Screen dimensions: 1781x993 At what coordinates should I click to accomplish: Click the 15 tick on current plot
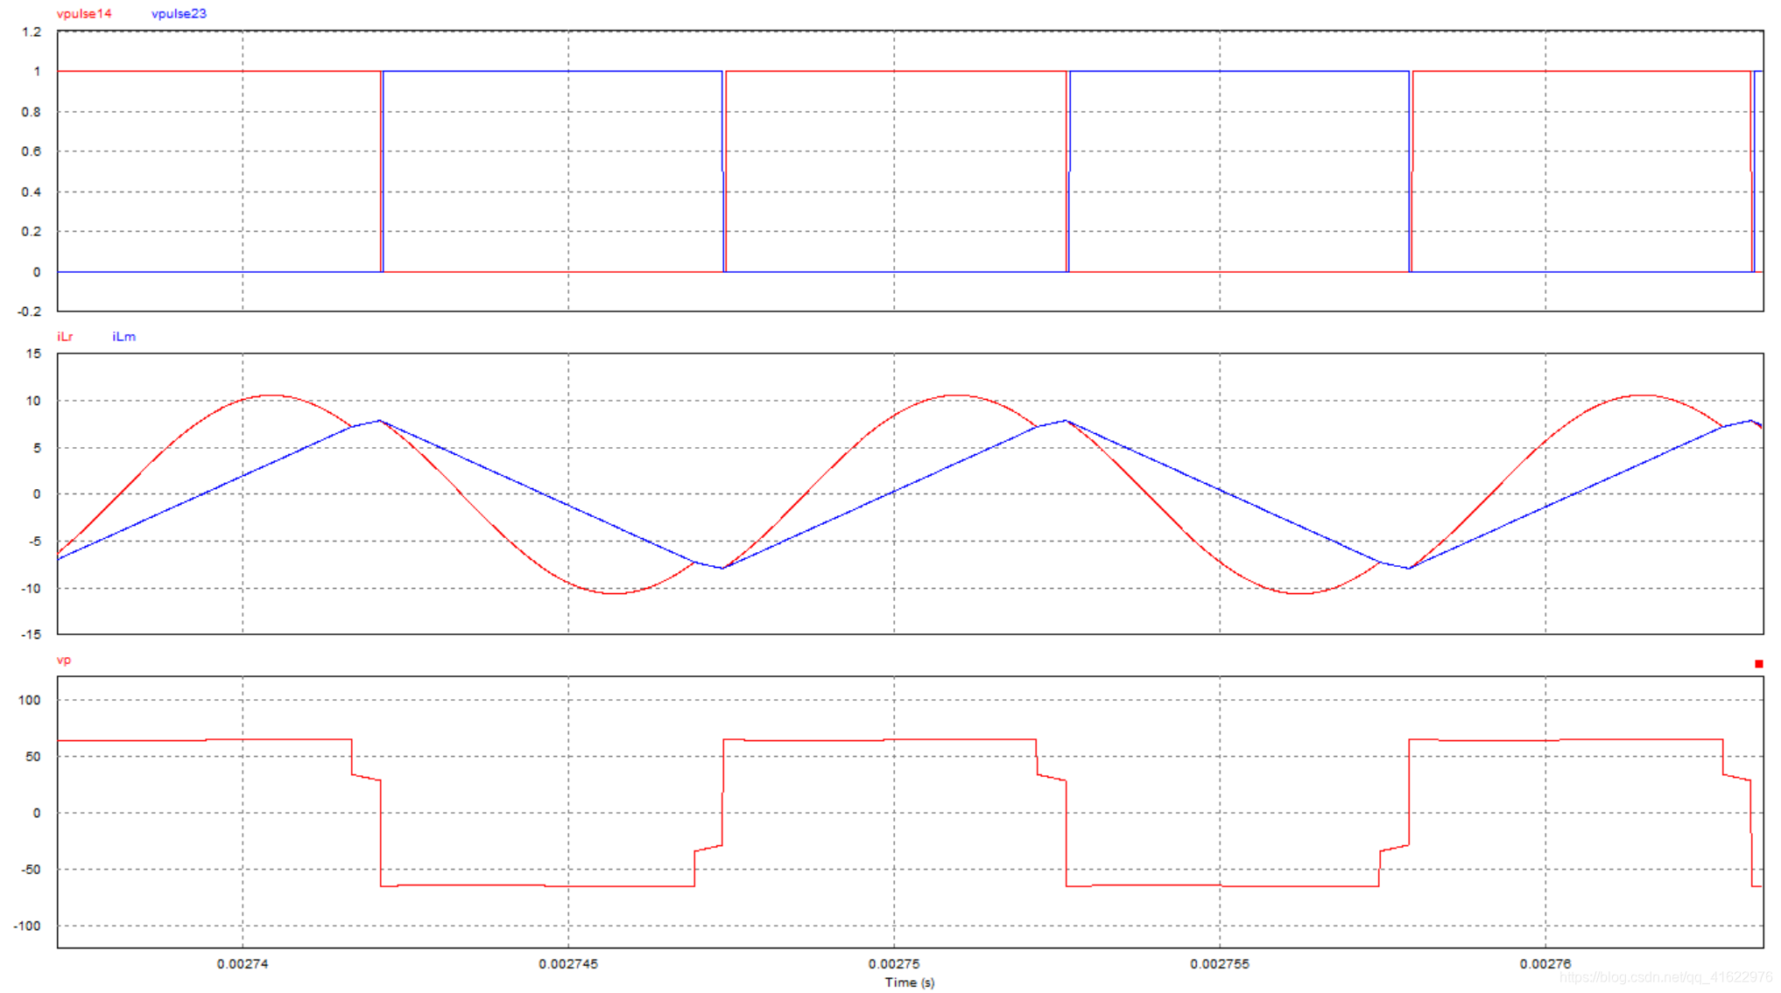[33, 354]
